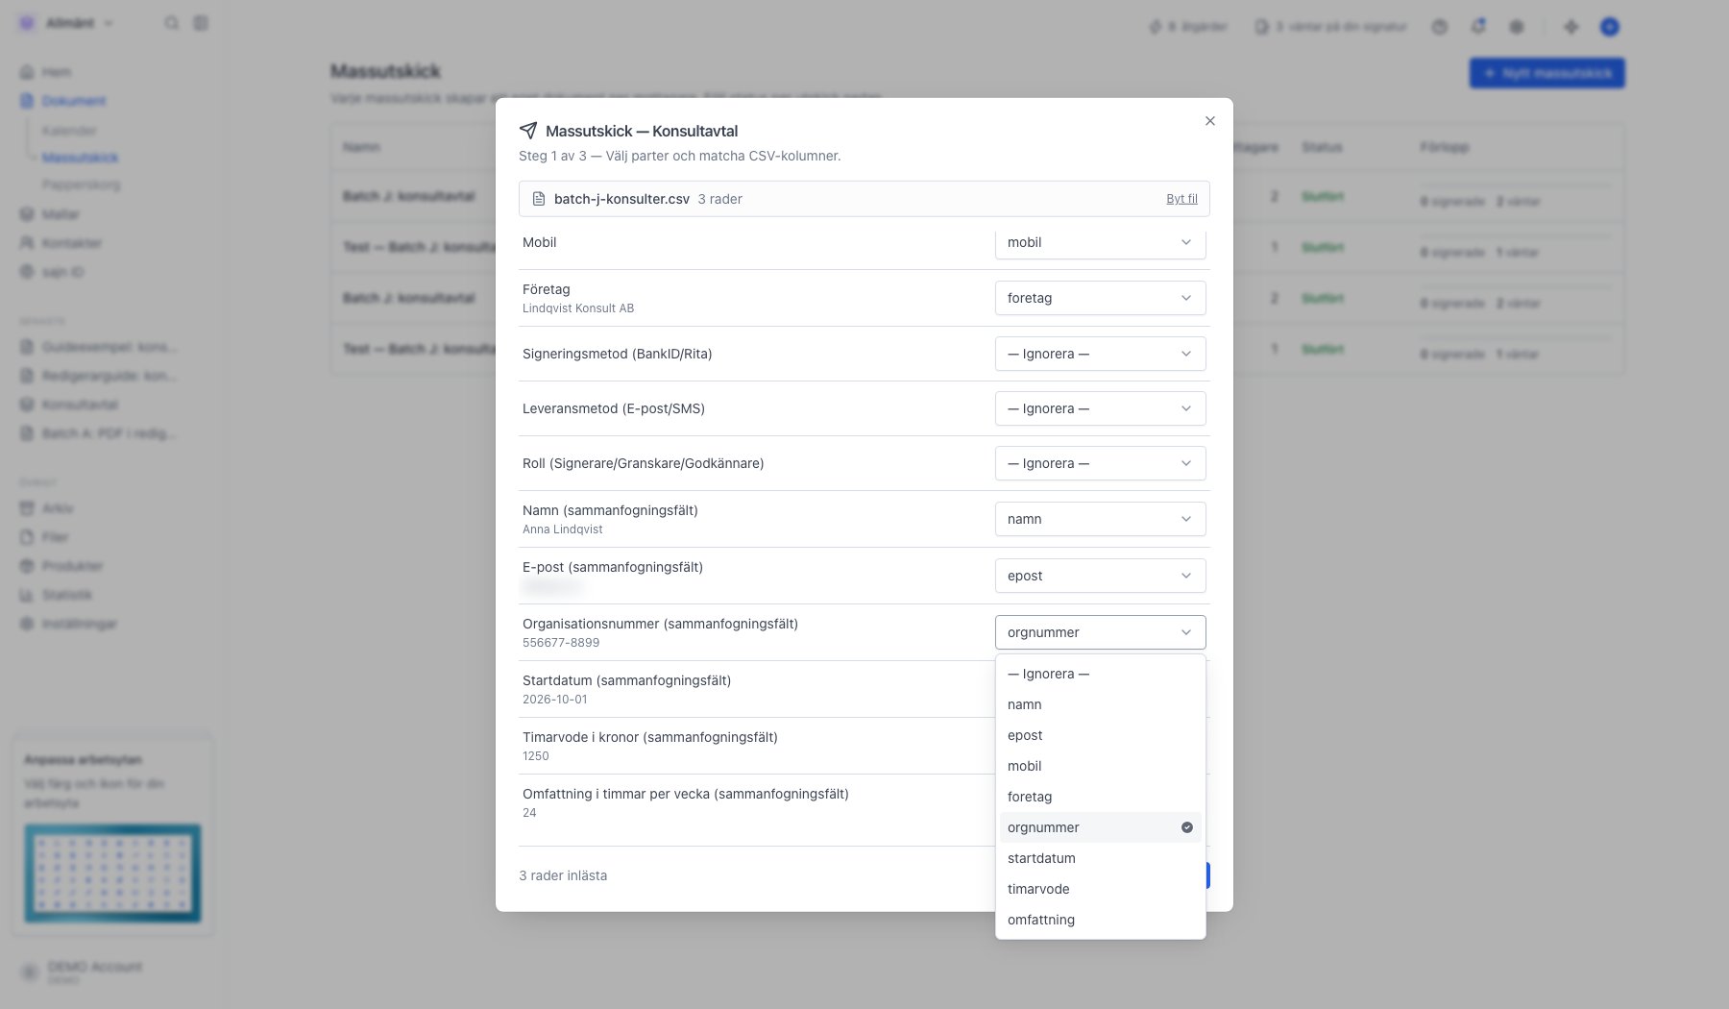Viewport: 1729px width, 1009px height.
Task: Open the DEMO Account menu
Action: coord(83,972)
